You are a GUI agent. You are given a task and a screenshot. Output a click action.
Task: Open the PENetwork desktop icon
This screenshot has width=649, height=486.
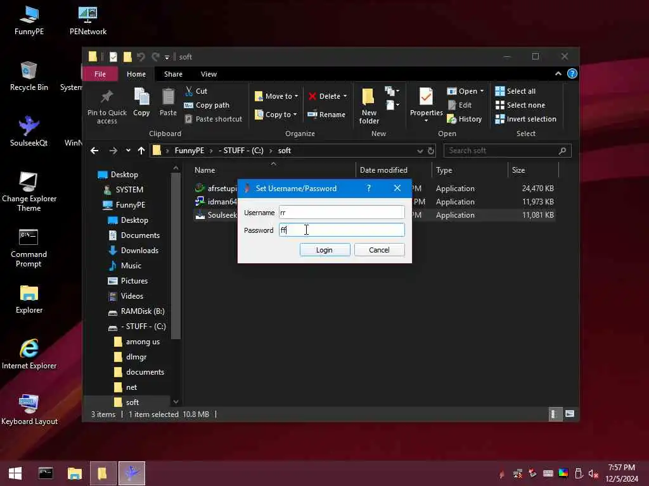coord(87,21)
